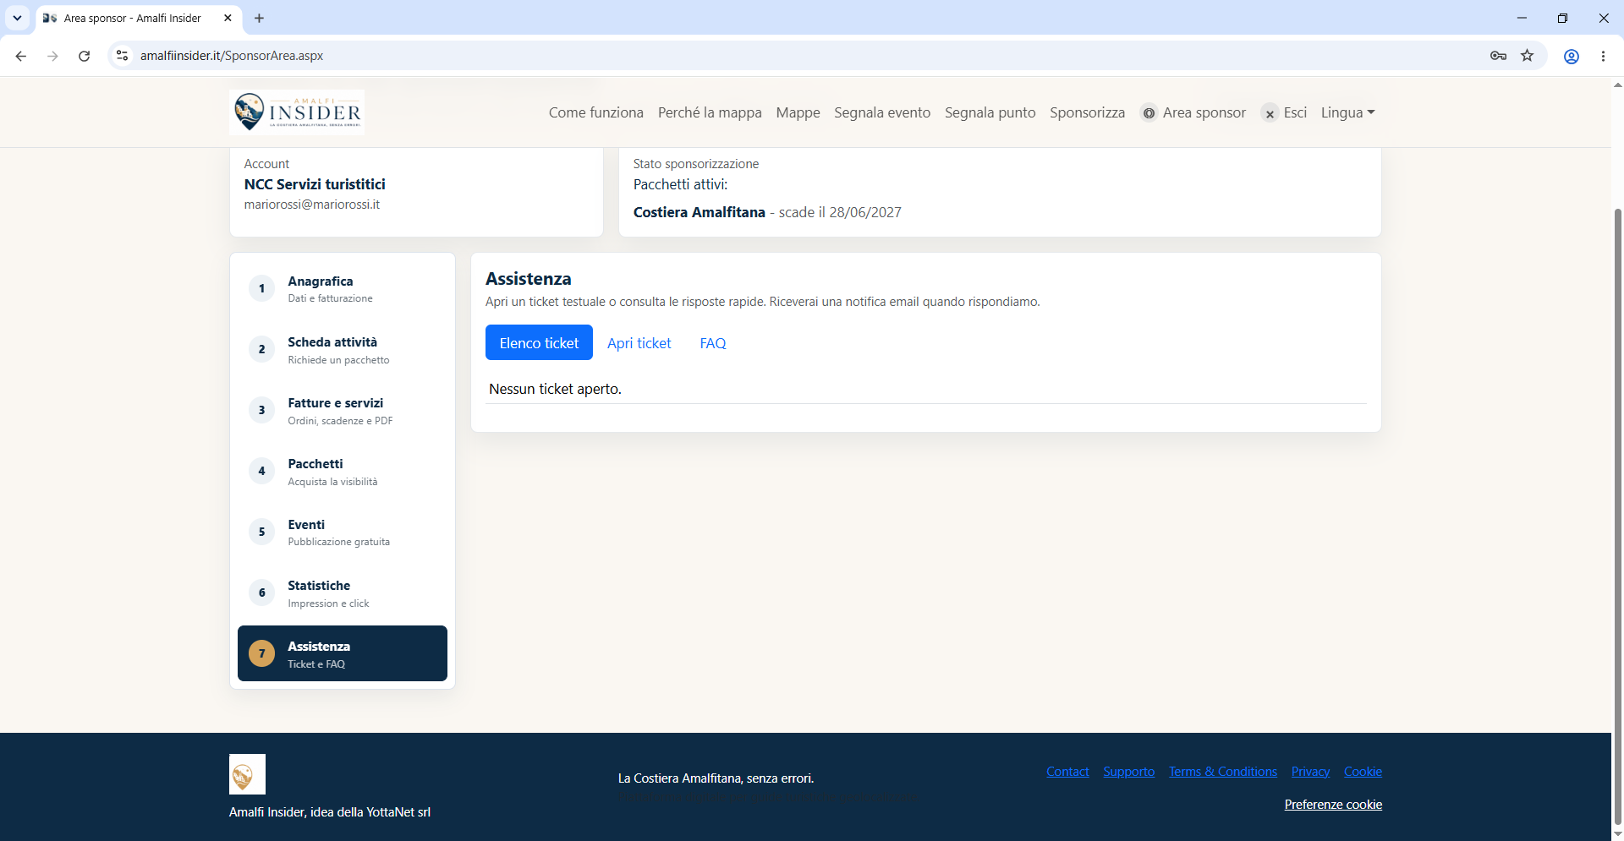The image size is (1624, 841).
Task: Open step 3 Fatture e servizi
Action: pos(343,410)
